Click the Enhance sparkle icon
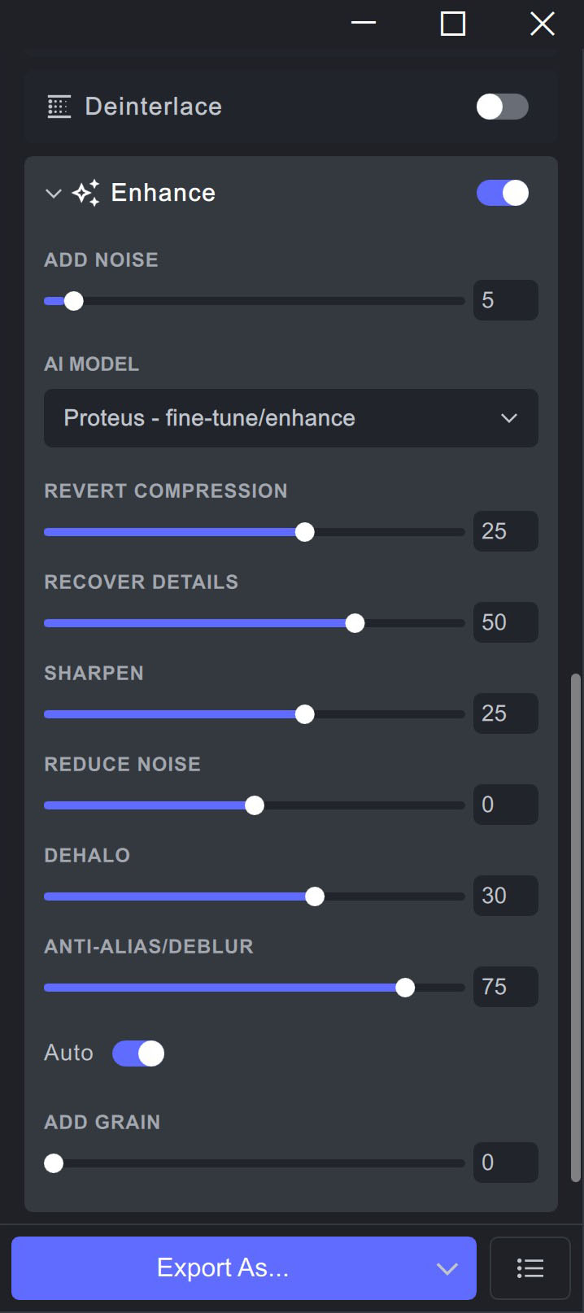The height and width of the screenshot is (1313, 584). pyautogui.click(x=86, y=193)
